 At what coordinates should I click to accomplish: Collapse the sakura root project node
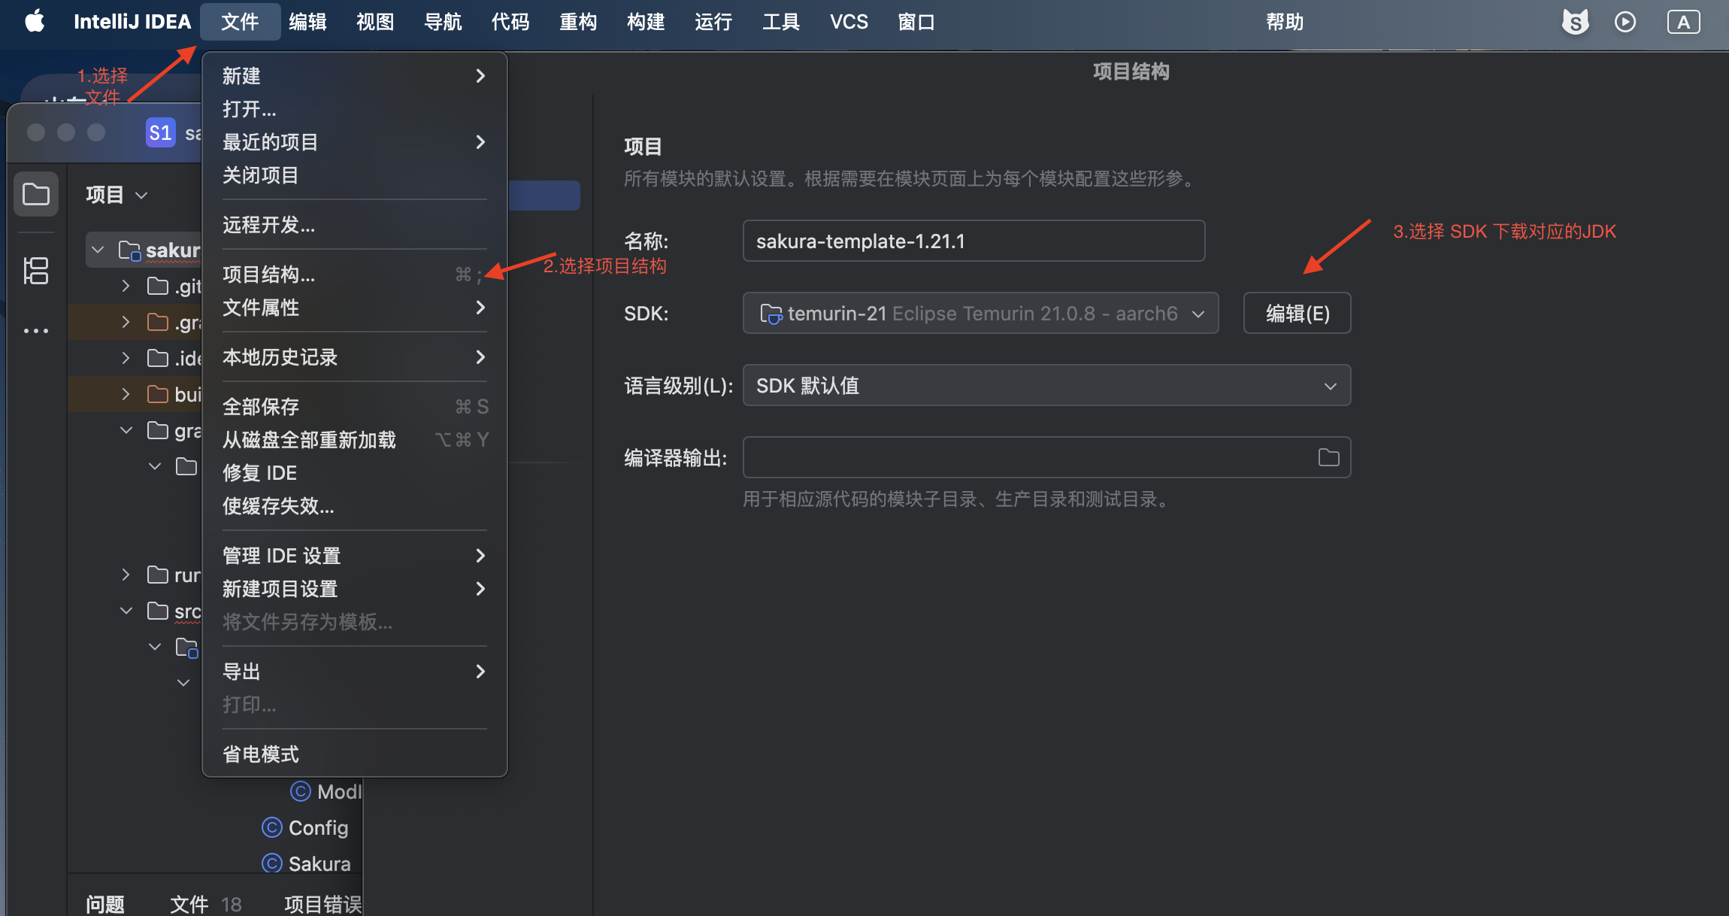tap(98, 250)
